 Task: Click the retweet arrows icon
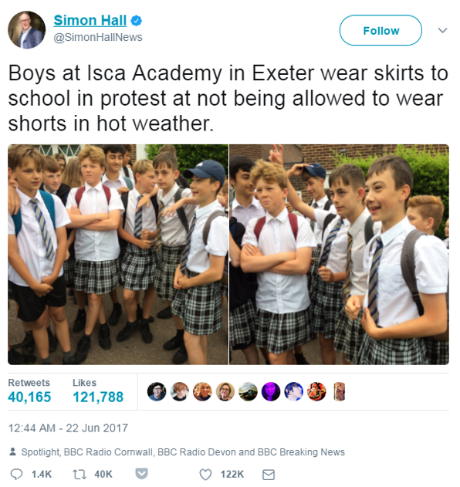point(79,475)
